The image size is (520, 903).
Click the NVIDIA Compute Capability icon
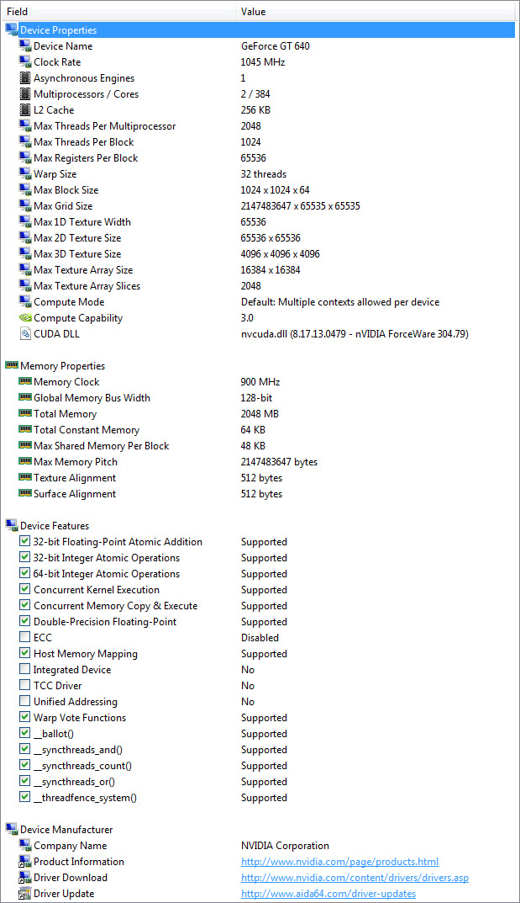click(x=24, y=318)
